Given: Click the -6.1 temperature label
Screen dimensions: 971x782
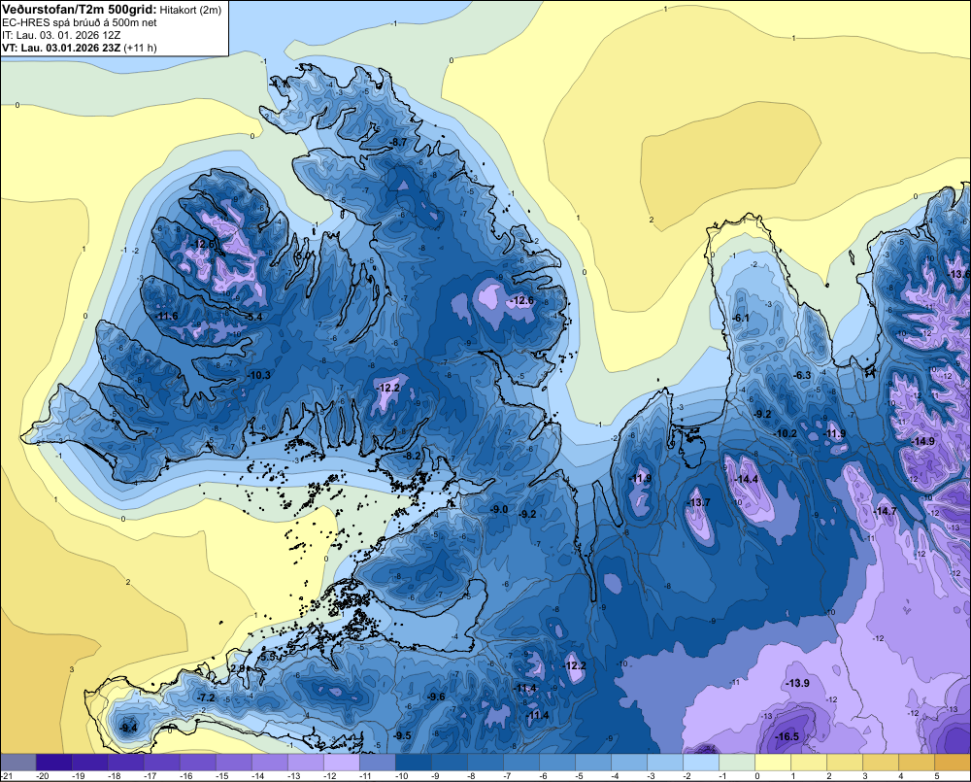Looking at the screenshot, I should [741, 318].
